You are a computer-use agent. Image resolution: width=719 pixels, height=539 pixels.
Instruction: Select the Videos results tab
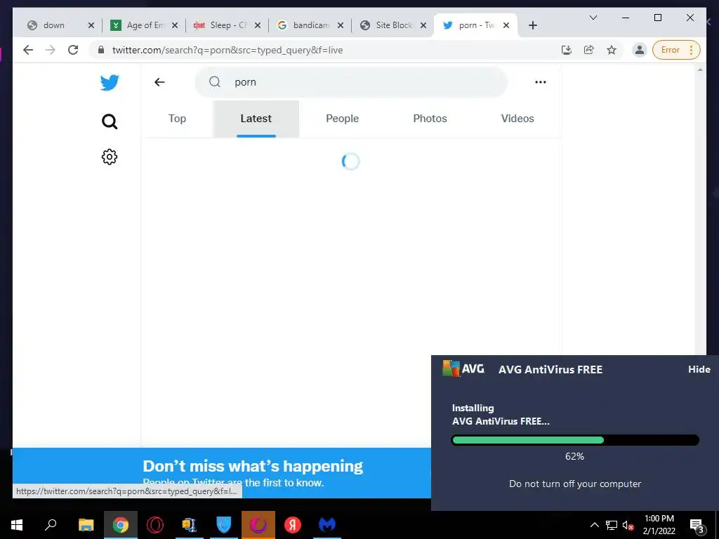(x=517, y=119)
